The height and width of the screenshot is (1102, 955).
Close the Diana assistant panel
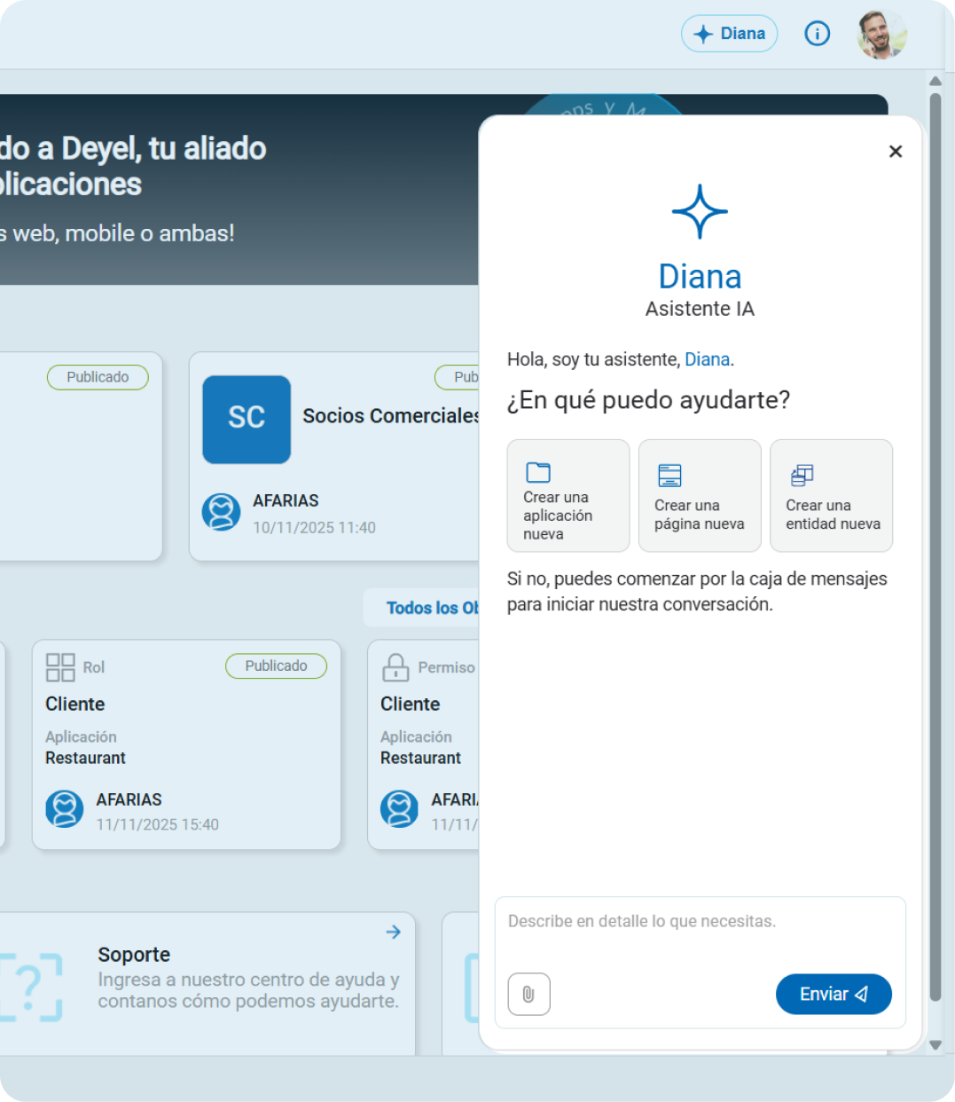pos(896,152)
